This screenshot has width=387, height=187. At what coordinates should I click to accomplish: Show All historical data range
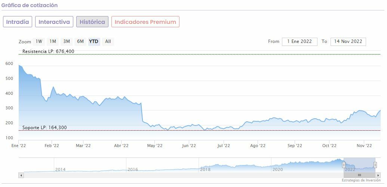pos(108,41)
